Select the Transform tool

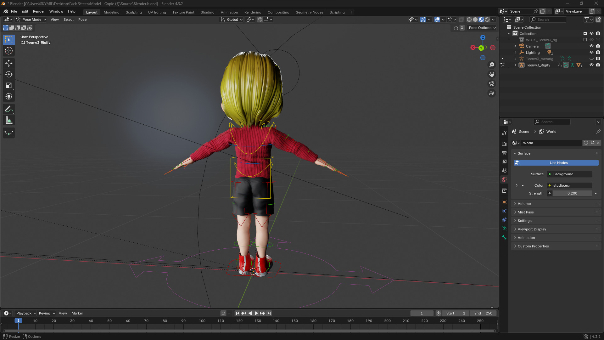click(x=9, y=96)
